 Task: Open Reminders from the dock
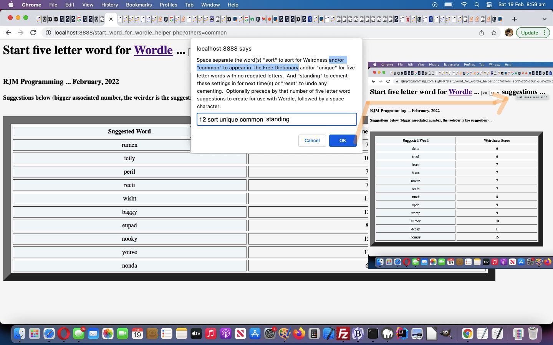[167, 334]
